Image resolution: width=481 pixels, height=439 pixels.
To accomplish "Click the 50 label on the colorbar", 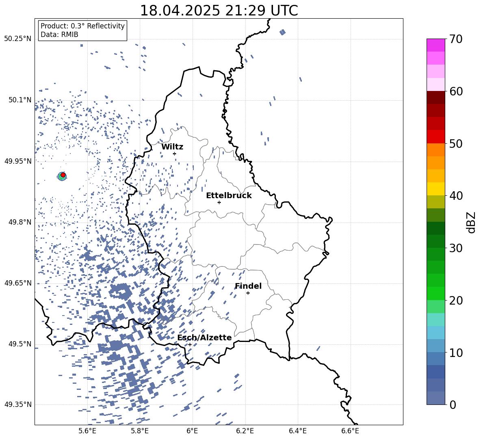I will click(456, 143).
